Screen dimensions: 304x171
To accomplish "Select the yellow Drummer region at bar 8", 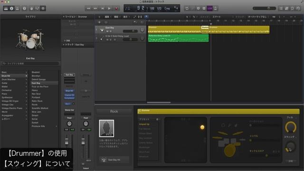I will click(x=205, y=29).
